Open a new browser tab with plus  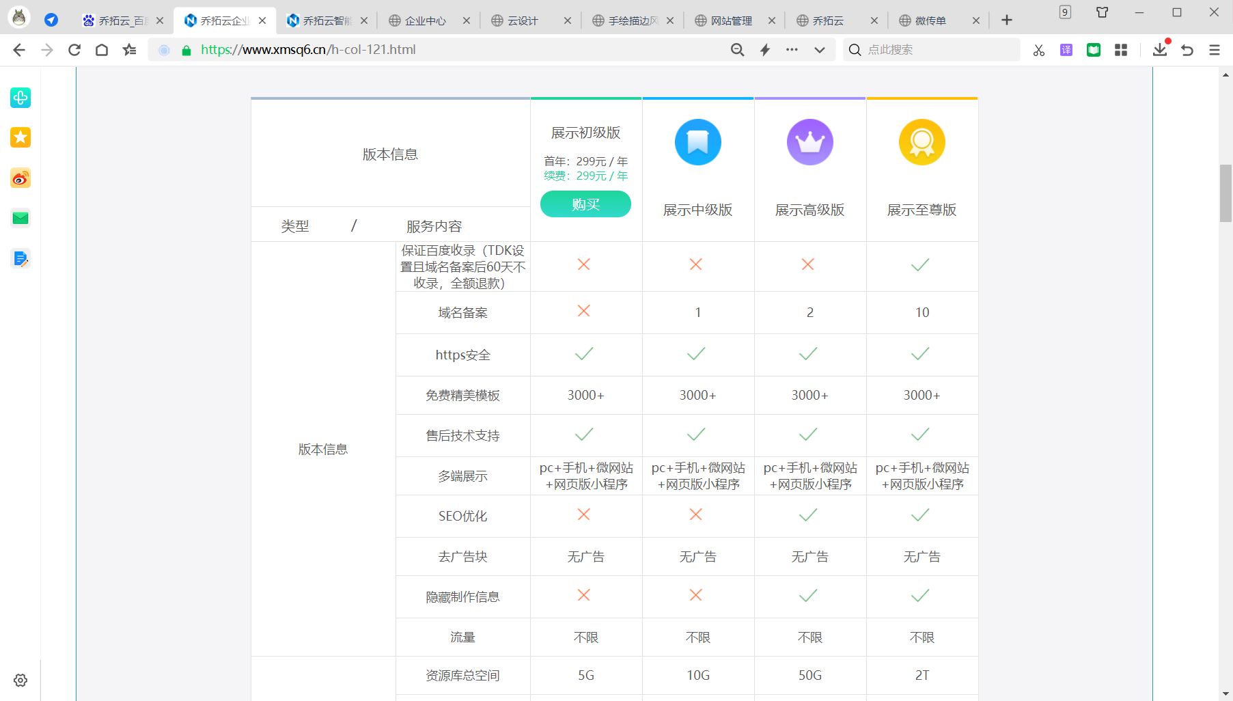[1006, 20]
